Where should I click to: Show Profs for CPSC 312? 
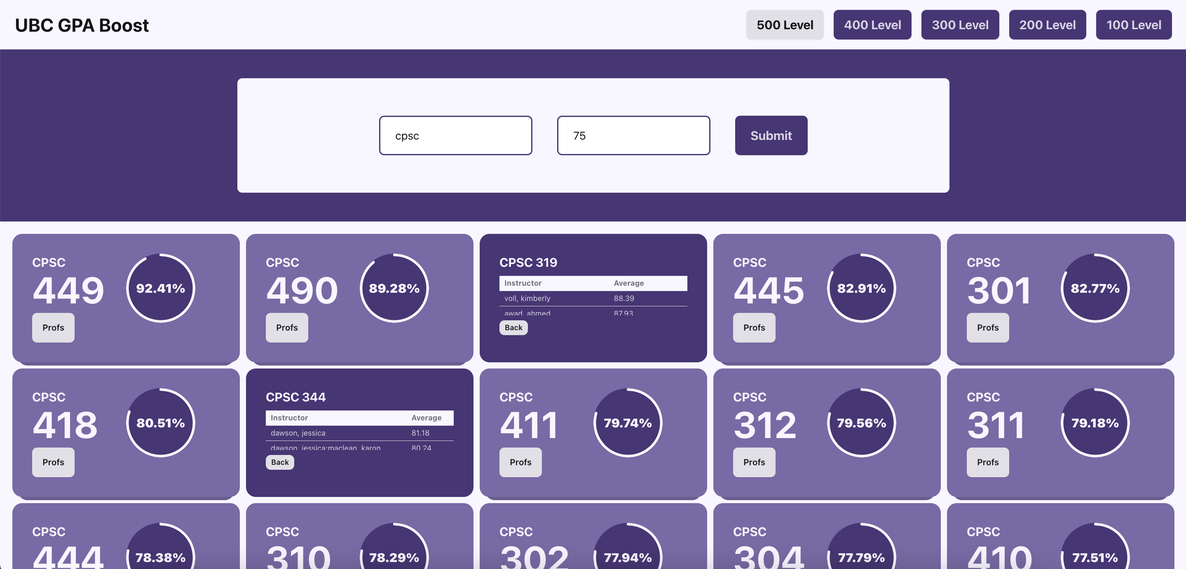click(x=754, y=462)
